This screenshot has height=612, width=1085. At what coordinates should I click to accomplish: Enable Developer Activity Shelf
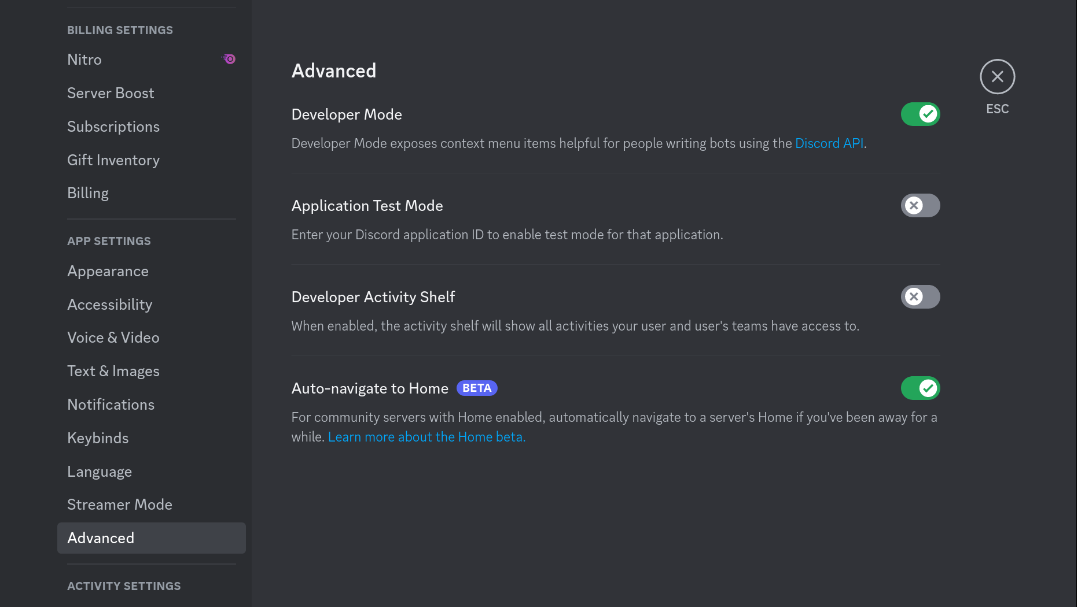point(920,296)
